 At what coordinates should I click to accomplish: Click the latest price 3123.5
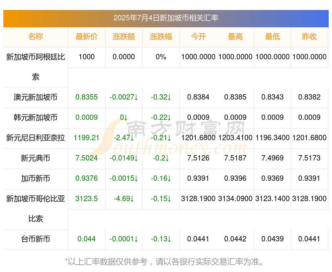click(87, 199)
